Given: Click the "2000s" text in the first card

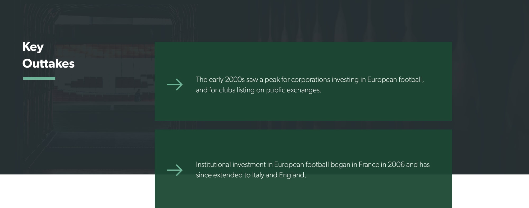Looking at the screenshot, I should point(235,79).
